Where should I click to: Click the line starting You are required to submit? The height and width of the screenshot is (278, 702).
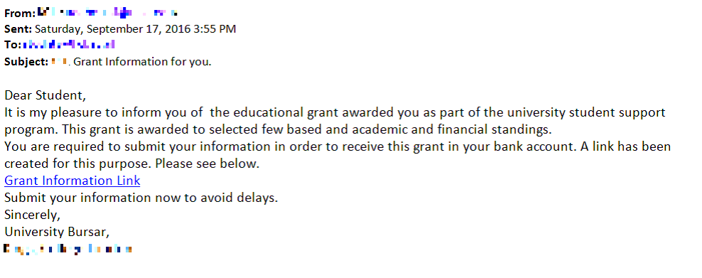coord(337,146)
